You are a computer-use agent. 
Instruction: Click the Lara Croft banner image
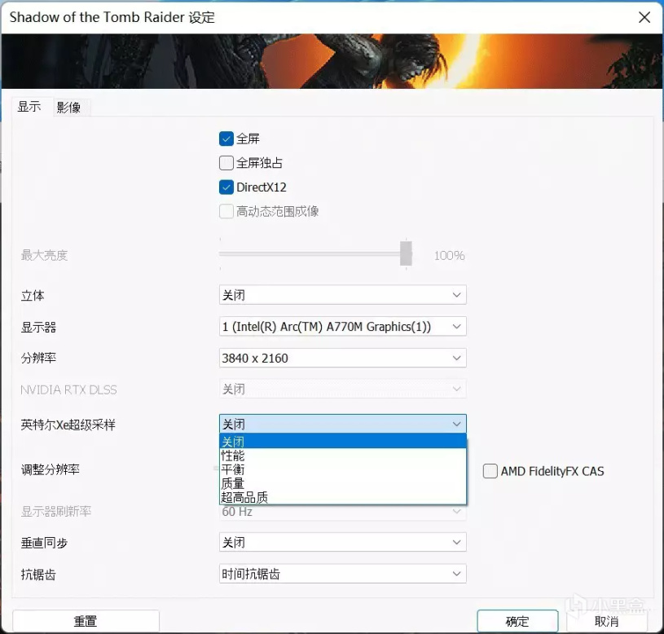click(x=332, y=61)
